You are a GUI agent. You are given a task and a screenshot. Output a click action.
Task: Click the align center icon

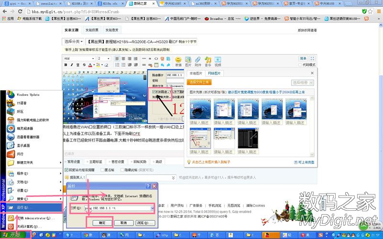pyautogui.click(x=124, y=58)
